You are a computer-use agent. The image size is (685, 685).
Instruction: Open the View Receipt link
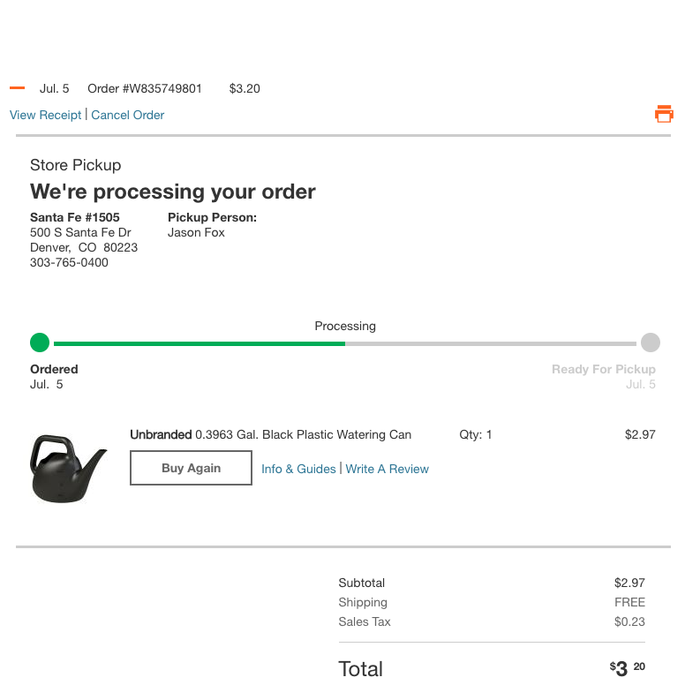click(46, 115)
